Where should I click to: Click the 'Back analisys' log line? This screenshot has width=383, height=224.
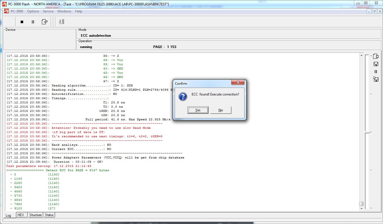coord(59,145)
